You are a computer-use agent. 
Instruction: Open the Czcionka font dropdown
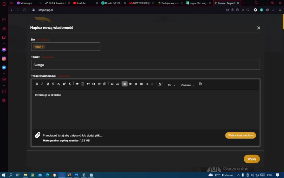pos(188,85)
